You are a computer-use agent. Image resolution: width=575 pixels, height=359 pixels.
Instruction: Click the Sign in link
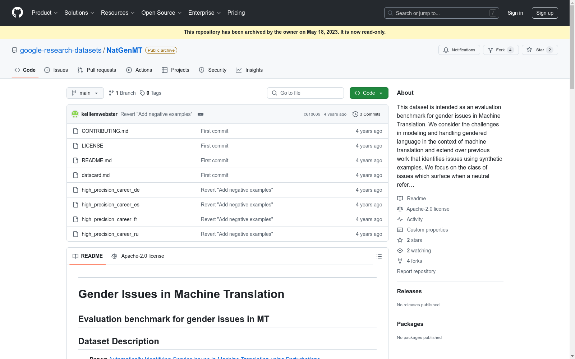[x=515, y=13]
